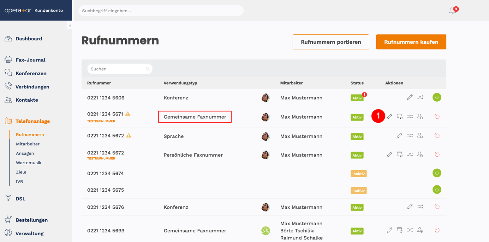This screenshot has height=242, width=489.
Task: Click Max Mustermann's avatar in 0221 1234 5606 row
Action: (x=266, y=98)
